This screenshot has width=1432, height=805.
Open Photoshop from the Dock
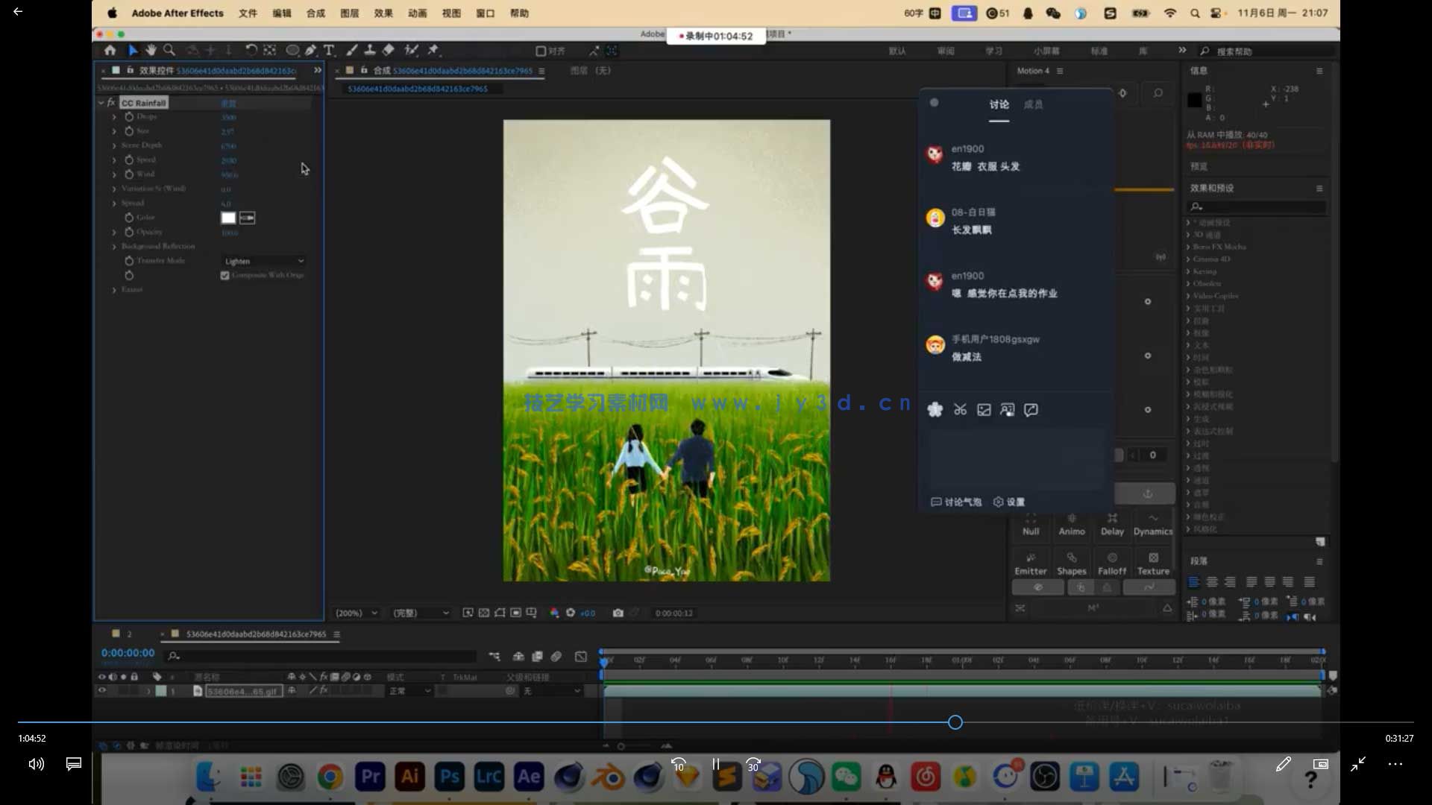click(x=450, y=776)
